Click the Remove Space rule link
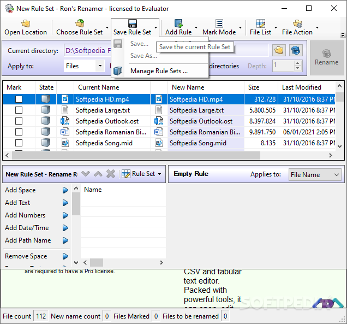 26,256
